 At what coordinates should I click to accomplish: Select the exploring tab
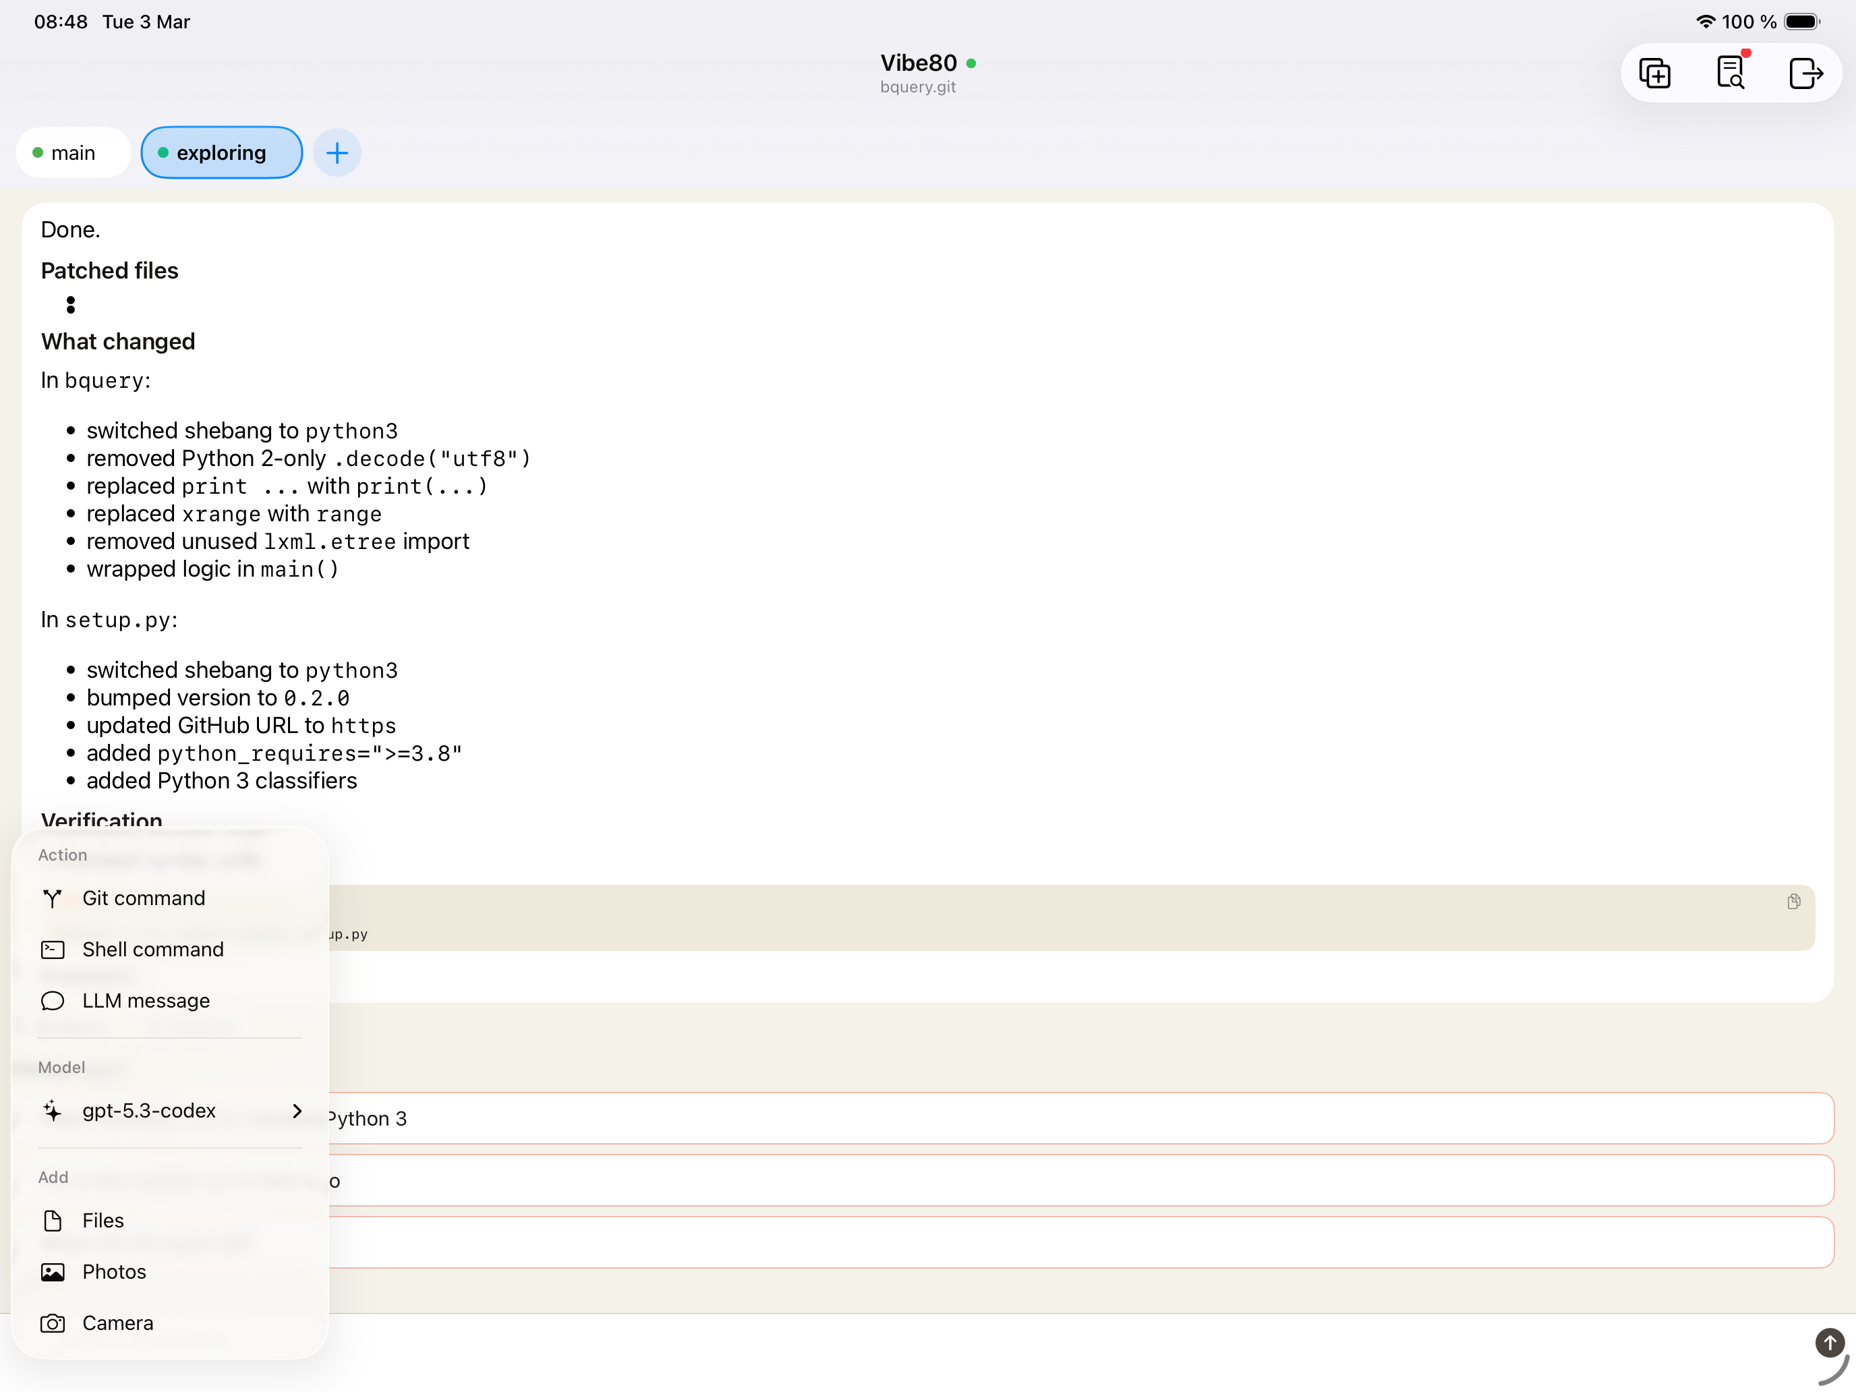coord(221,152)
